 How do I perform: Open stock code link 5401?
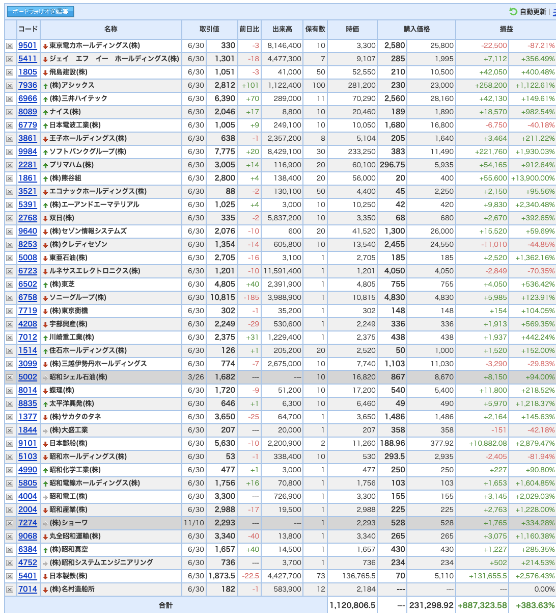click(28, 576)
